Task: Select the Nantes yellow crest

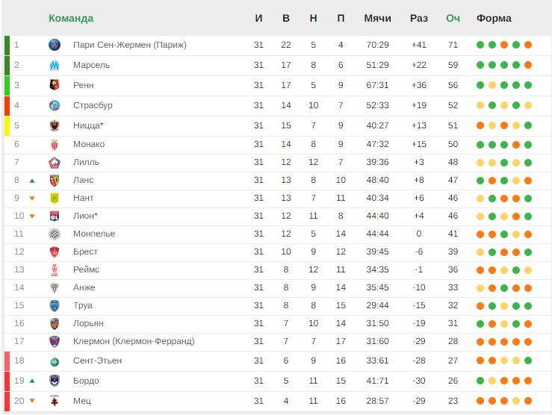Action: tap(55, 199)
